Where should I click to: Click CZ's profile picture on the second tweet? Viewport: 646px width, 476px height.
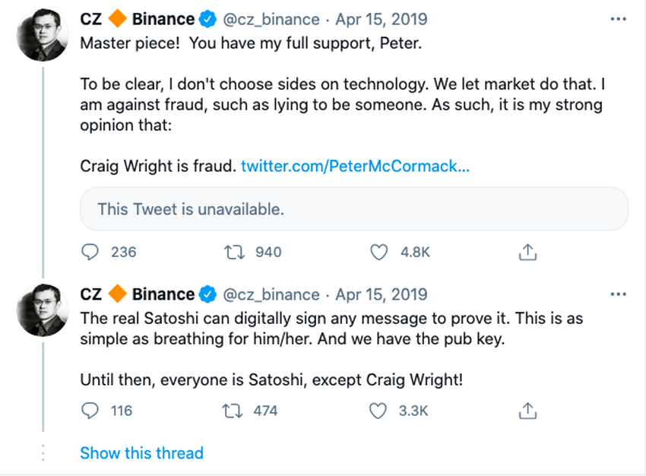tap(40, 311)
